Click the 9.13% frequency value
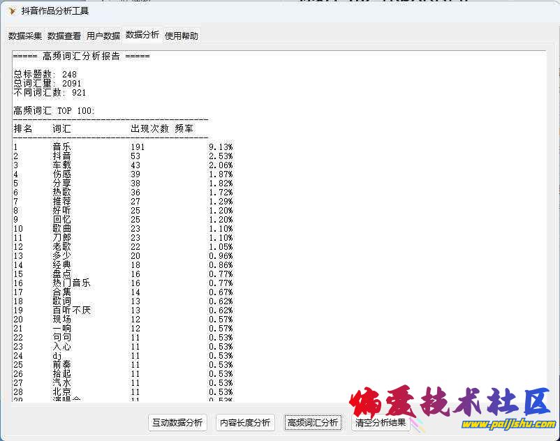The width and height of the screenshot is (560, 441). click(x=220, y=147)
